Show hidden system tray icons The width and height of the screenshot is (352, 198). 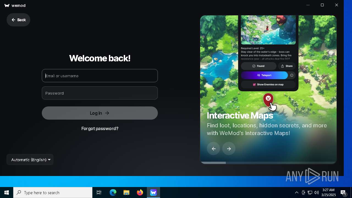[296, 193]
